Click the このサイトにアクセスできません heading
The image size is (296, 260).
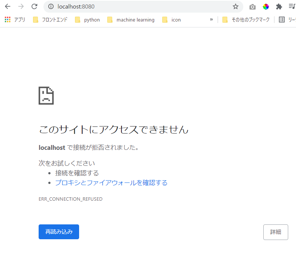(113, 129)
